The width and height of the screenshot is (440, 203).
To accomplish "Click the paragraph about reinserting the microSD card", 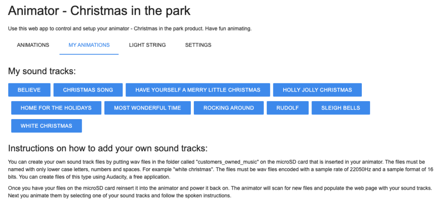I will 220,192.
